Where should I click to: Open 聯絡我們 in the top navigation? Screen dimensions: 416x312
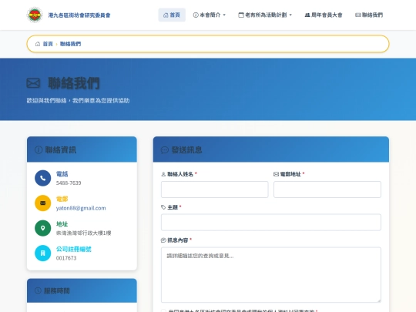pyautogui.click(x=369, y=15)
